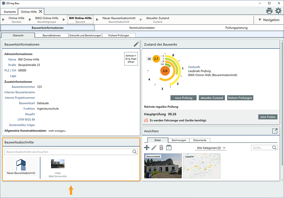The width and height of the screenshot is (284, 198).
Task: Edit Bauwerksinformationen with the pencil icon
Action: pyautogui.click(x=136, y=44)
